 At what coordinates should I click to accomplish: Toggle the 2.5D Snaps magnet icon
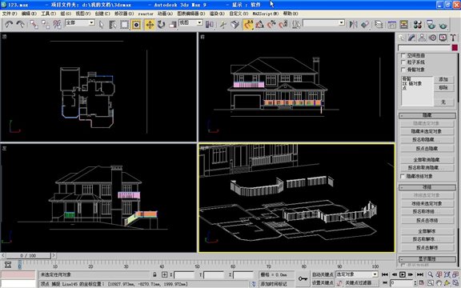(248, 25)
